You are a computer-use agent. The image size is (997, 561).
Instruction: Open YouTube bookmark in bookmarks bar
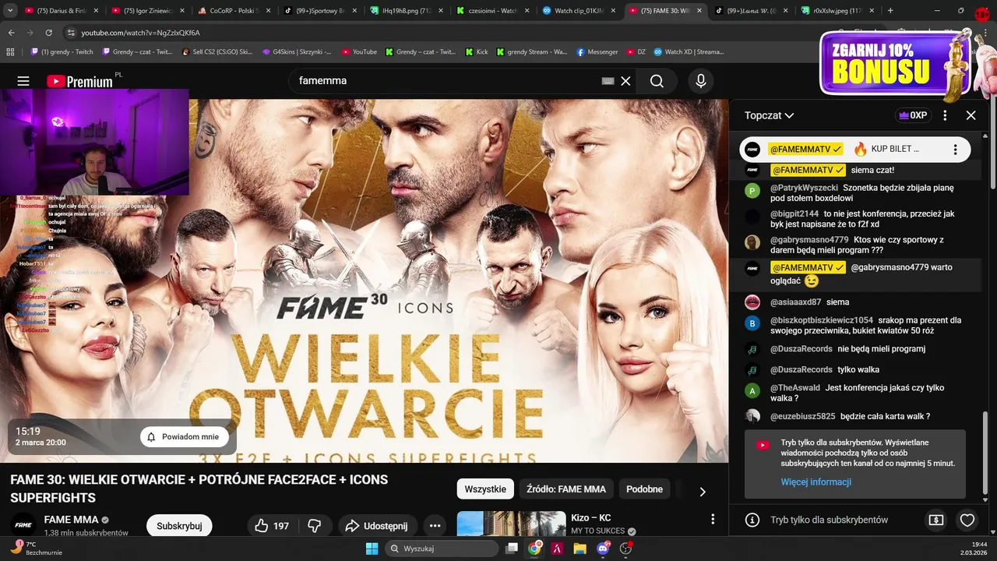pos(359,52)
